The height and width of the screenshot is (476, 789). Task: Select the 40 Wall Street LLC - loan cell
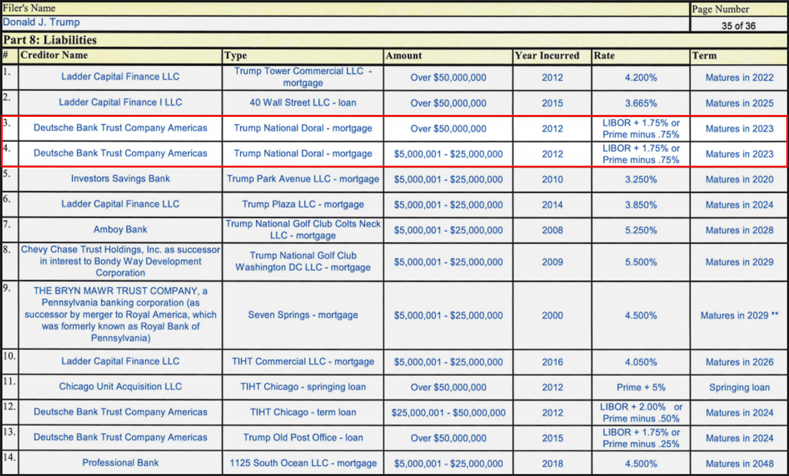point(303,103)
